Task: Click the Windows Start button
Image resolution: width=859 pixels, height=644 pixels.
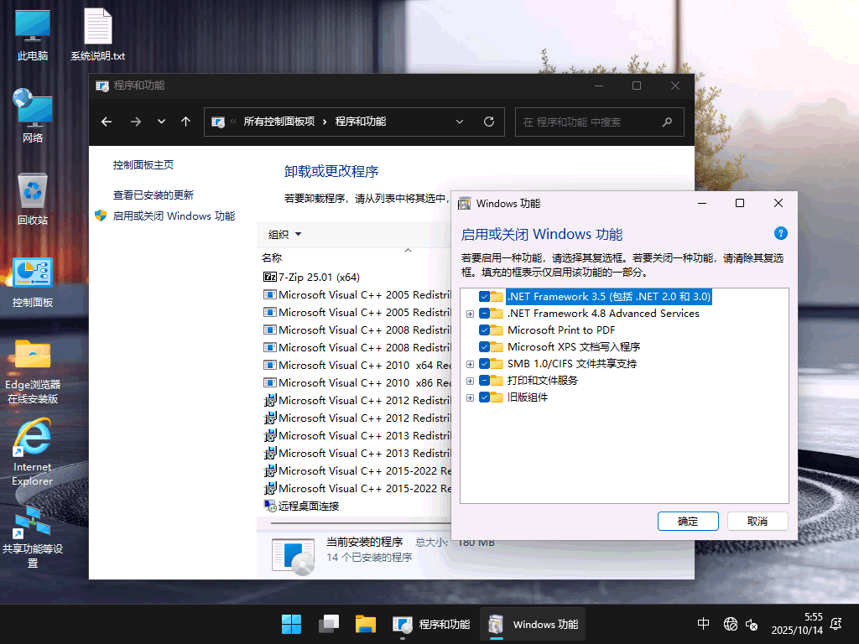Action: [291, 624]
